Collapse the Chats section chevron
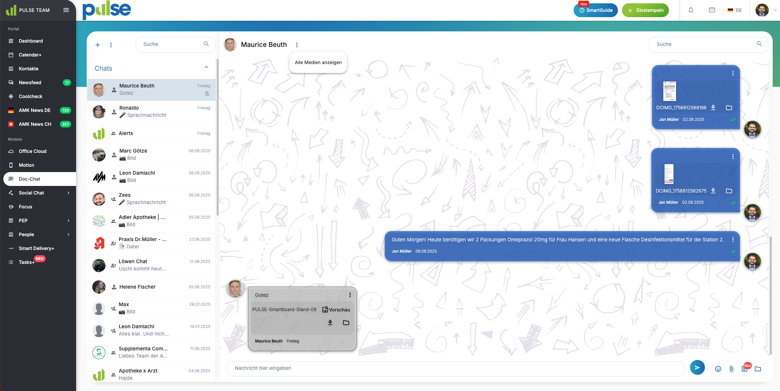780x391 pixels. 206,67
